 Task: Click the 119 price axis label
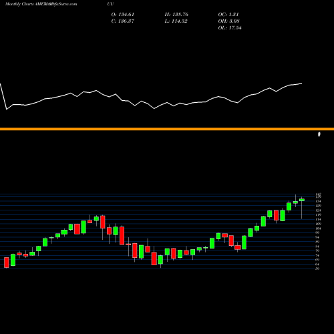tap(318, 214)
